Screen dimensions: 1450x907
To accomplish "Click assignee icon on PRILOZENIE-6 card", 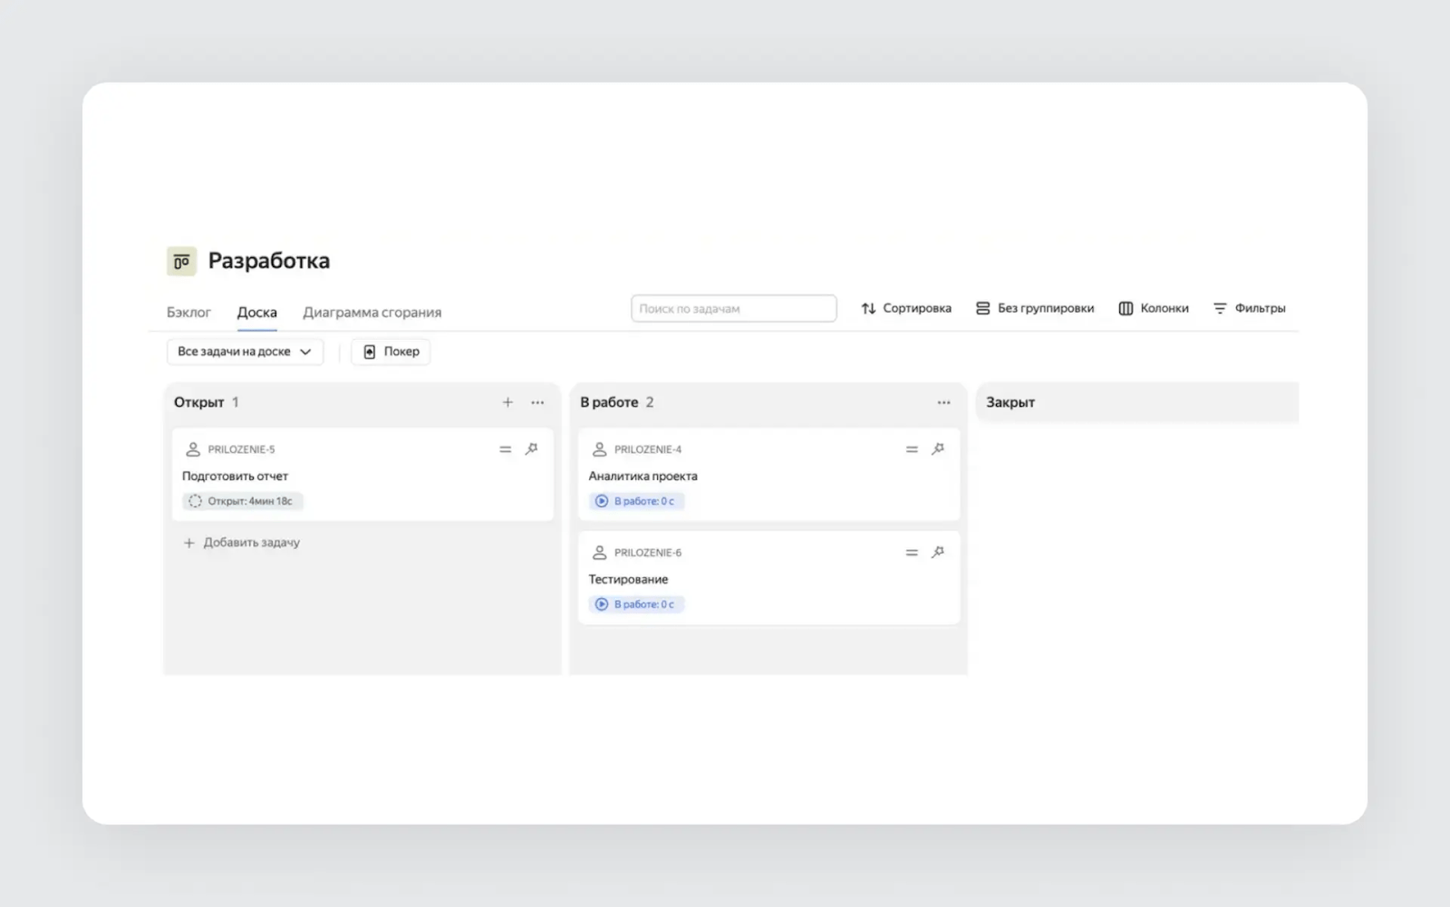I will [x=599, y=553].
